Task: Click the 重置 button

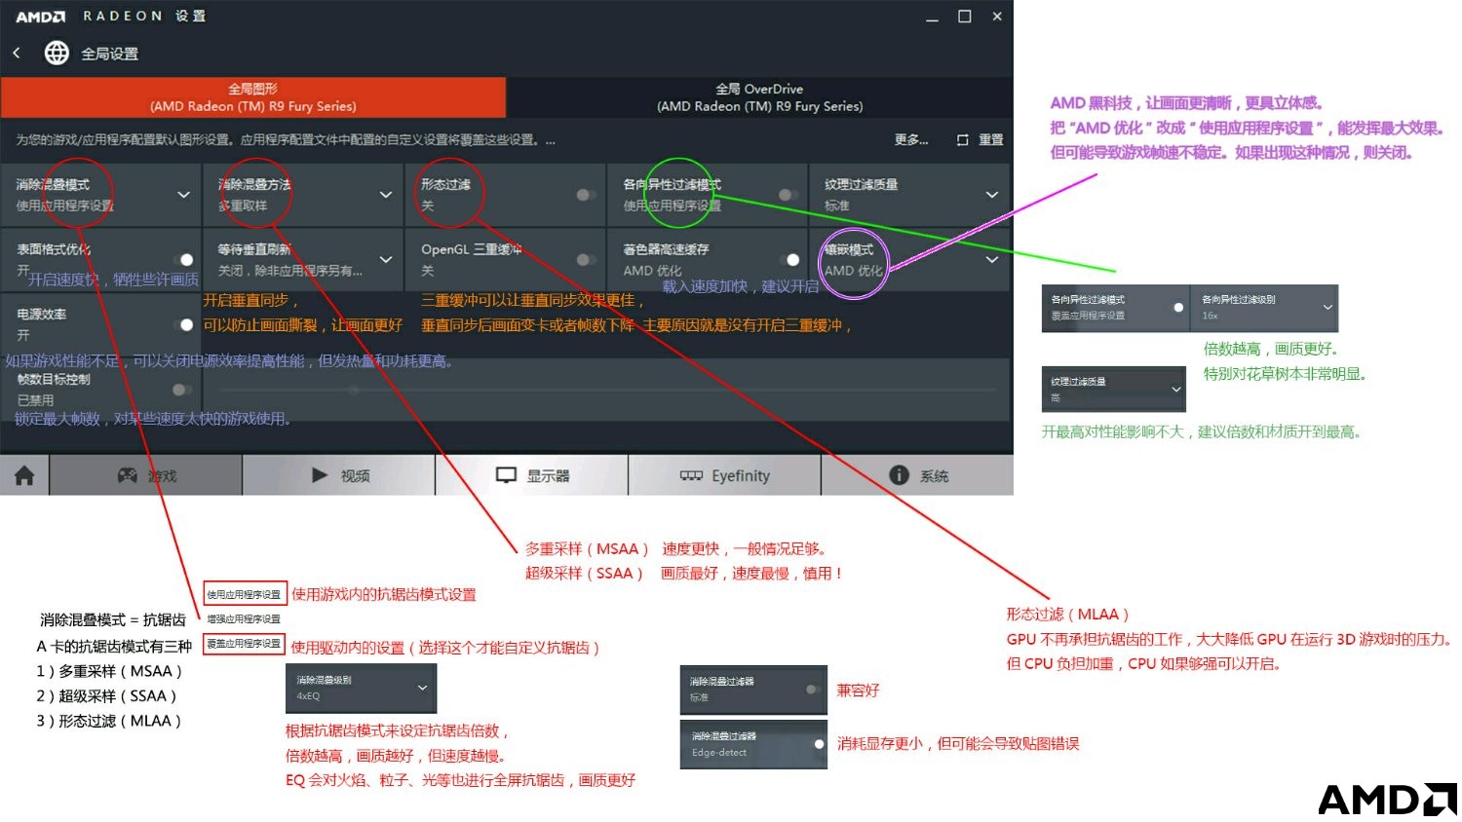Action: 991,140
